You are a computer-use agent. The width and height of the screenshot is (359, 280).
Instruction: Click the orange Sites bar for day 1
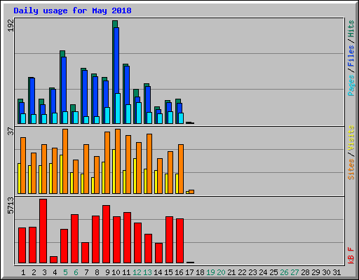click(23, 165)
